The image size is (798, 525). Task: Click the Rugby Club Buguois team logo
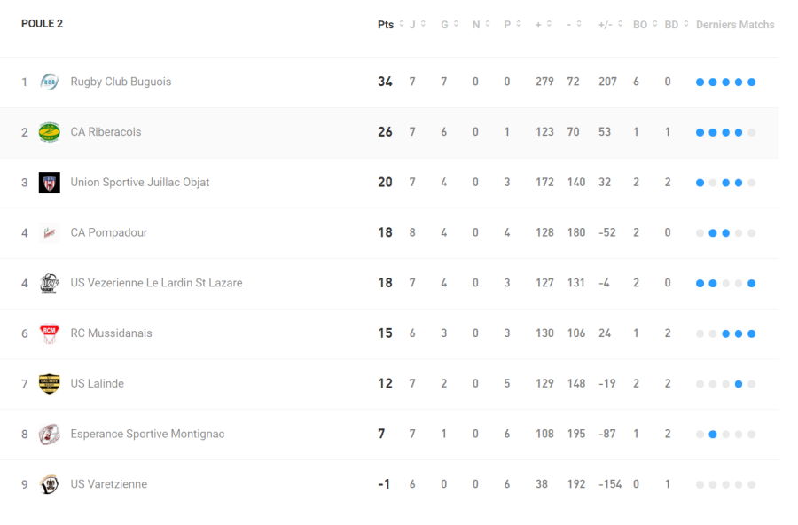(50, 82)
